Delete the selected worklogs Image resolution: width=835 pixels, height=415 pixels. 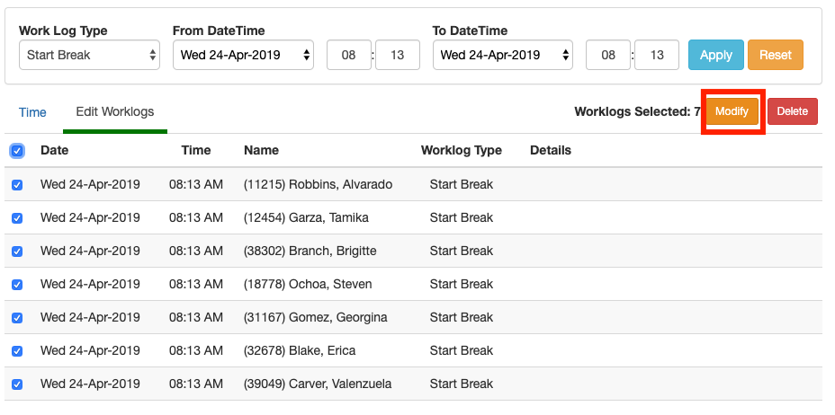(793, 111)
